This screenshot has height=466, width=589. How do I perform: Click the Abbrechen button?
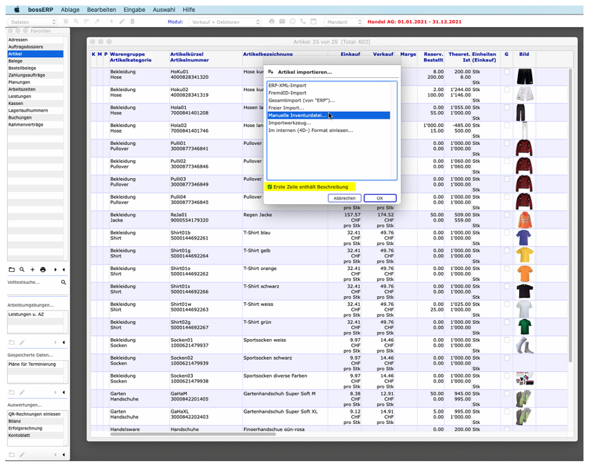[344, 198]
